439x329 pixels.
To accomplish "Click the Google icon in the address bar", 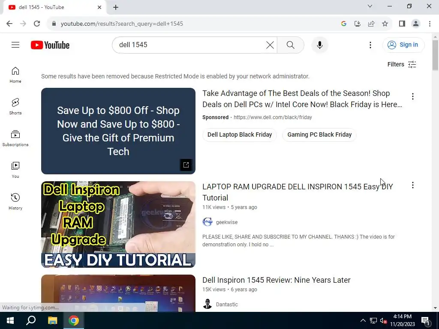I will coord(344,24).
